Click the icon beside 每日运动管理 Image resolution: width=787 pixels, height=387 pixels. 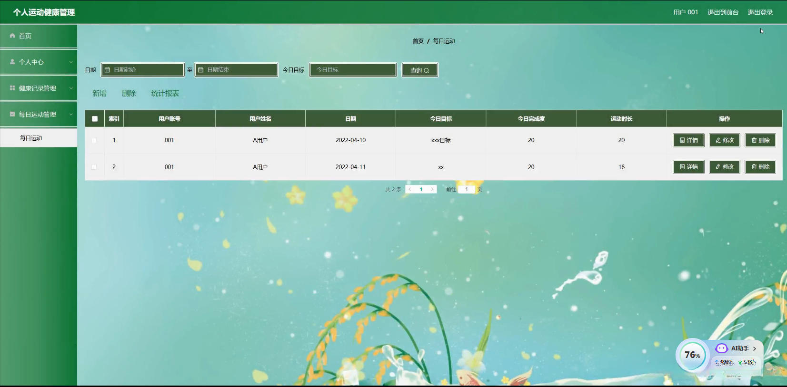[12, 114]
